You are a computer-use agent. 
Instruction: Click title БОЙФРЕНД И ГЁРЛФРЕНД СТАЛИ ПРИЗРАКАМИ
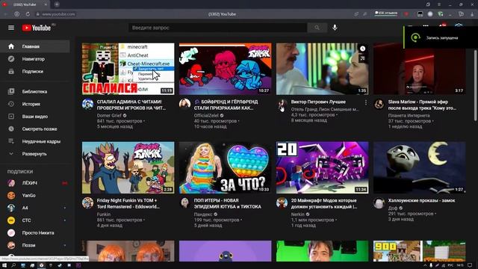click(x=226, y=105)
